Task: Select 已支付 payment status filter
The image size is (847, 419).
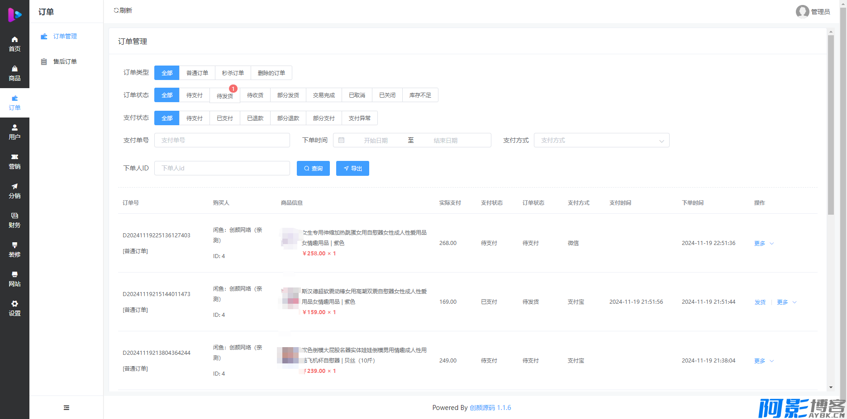Action: point(225,118)
